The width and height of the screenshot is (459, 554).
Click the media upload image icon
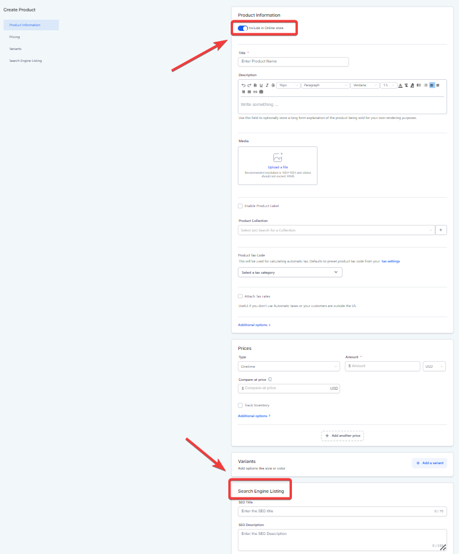coord(278,157)
